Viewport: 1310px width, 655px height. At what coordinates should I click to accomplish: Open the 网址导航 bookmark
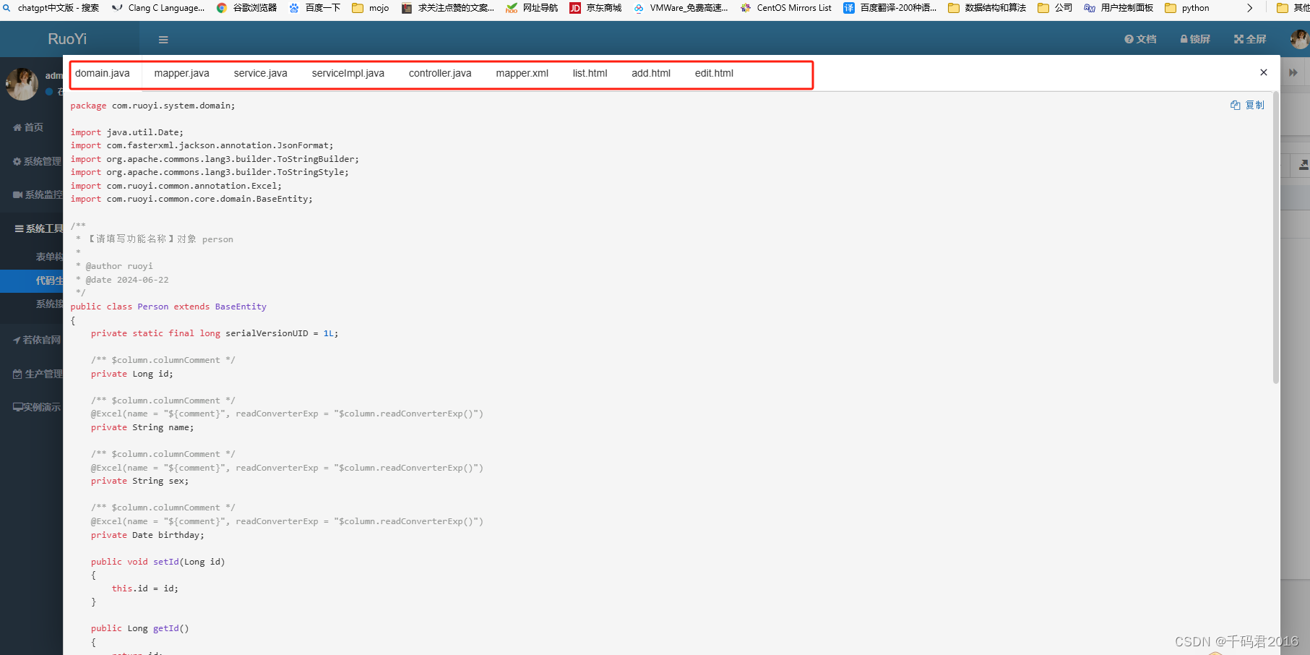coord(532,8)
